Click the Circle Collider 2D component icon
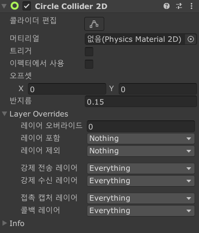The width and height of the screenshot is (199, 233). click(x=14, y=6)
